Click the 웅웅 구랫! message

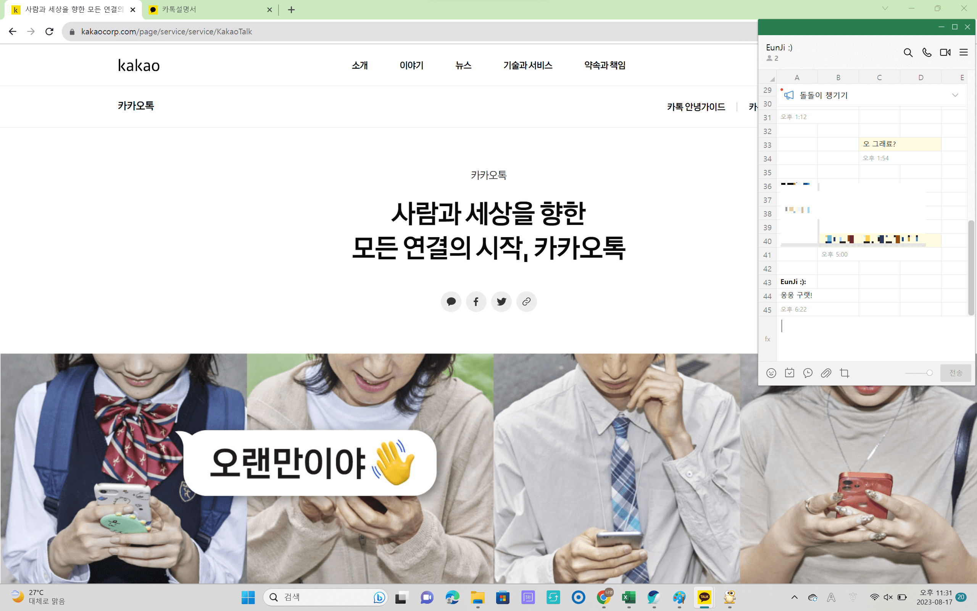pyautogui.click(x=796, y=296)
